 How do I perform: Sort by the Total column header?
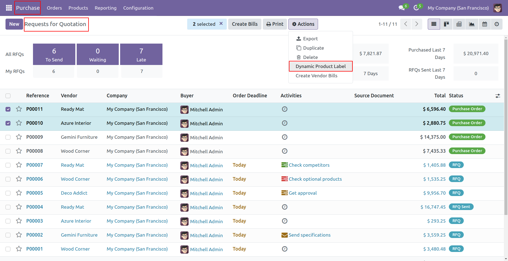click(x=440, y=96)
